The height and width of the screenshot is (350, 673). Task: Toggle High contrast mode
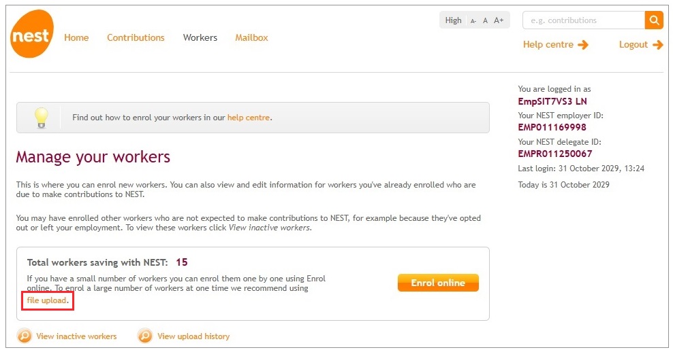pyautogui.click(x=453, y=20)
